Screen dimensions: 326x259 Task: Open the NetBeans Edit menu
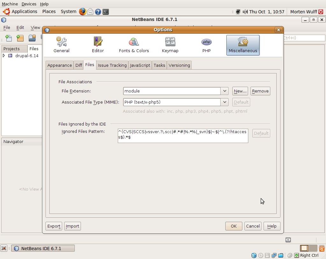click(20, 27)
